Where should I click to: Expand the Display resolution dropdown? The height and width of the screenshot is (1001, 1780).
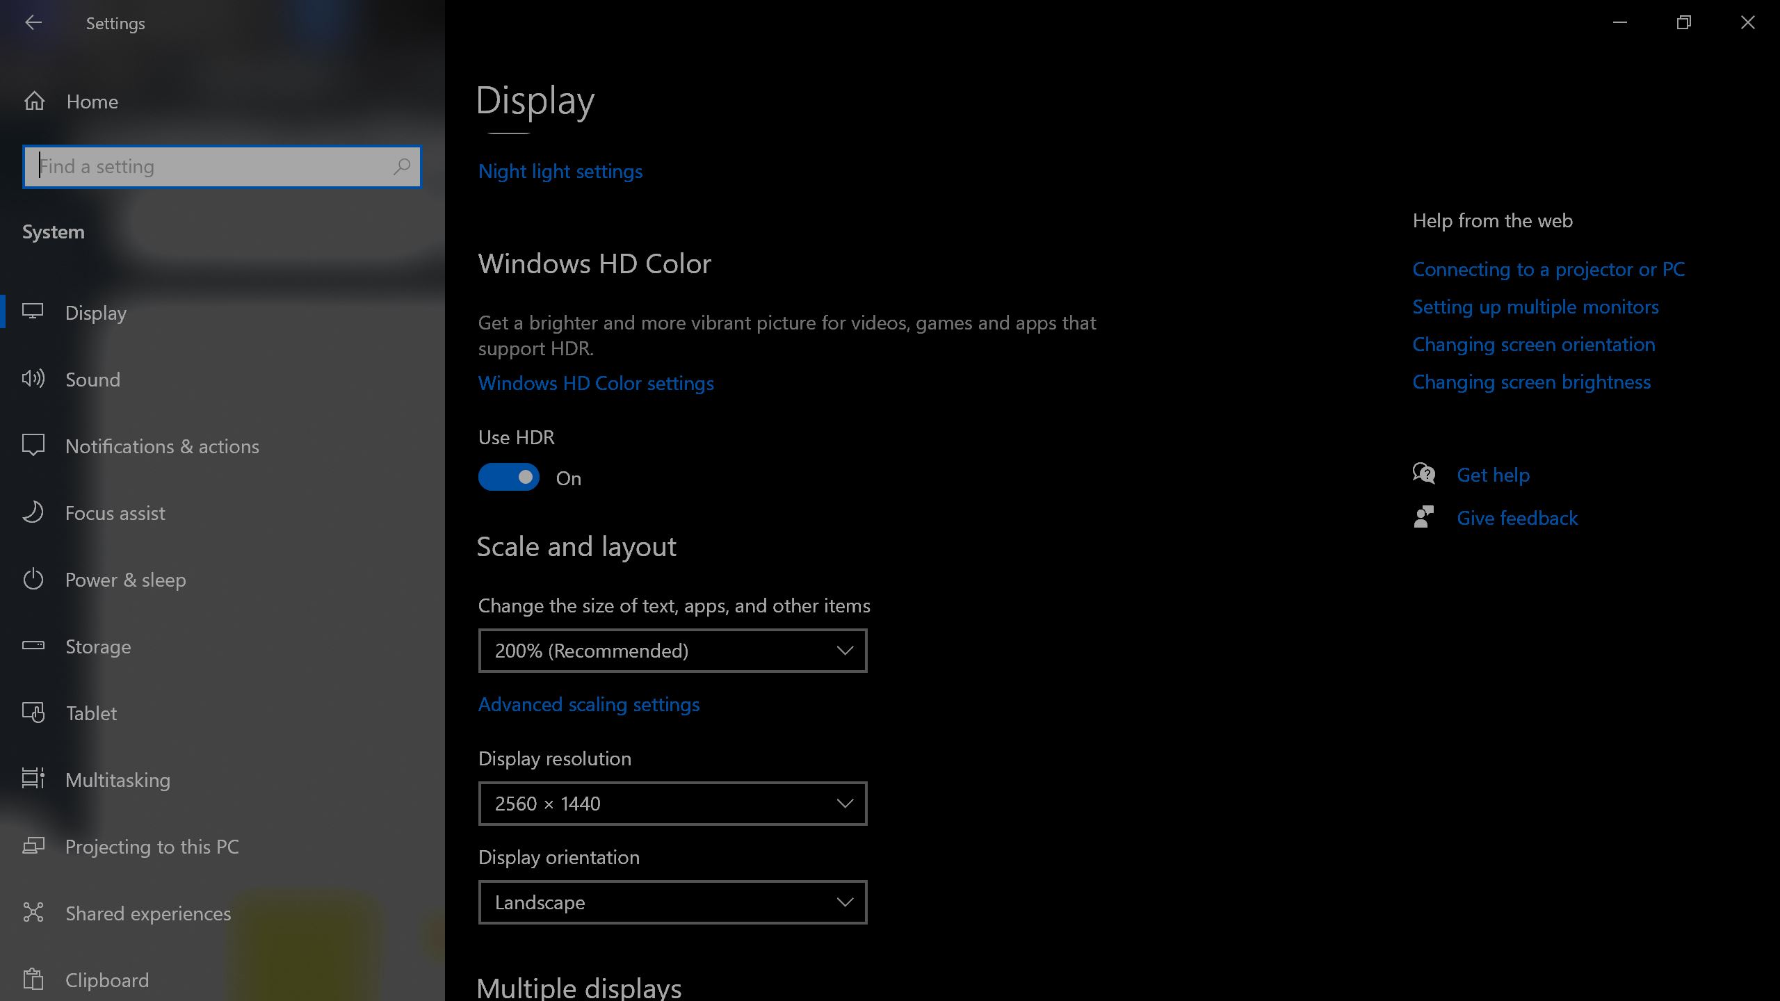[x=672, y=803]
